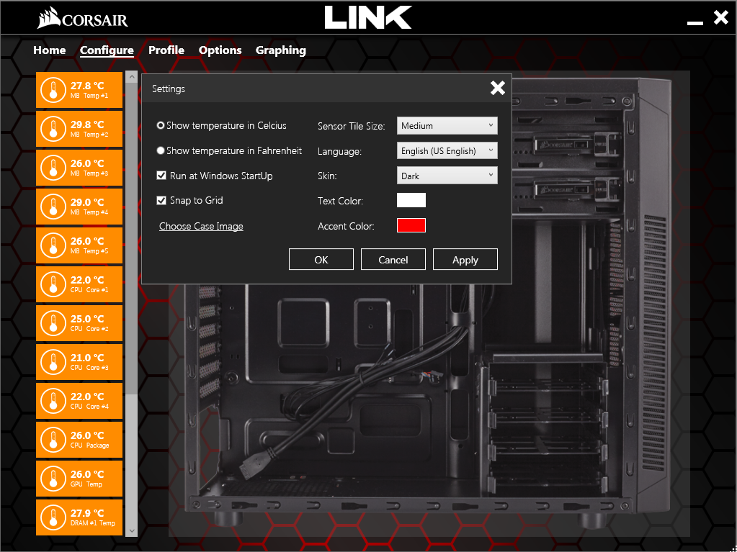The image size is (737, 552).
Task: Click the thermometer icon on MB Temp #1 tile
Action: (x=53, y=90)
